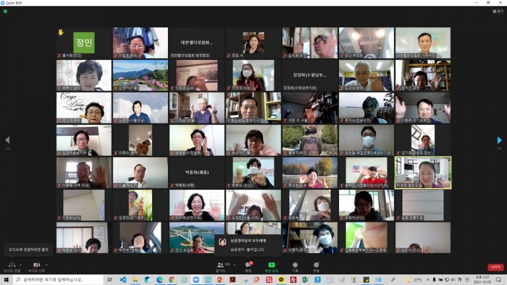Select the green 정민 participant tile

pyautogui.click(x=84, y=42)
